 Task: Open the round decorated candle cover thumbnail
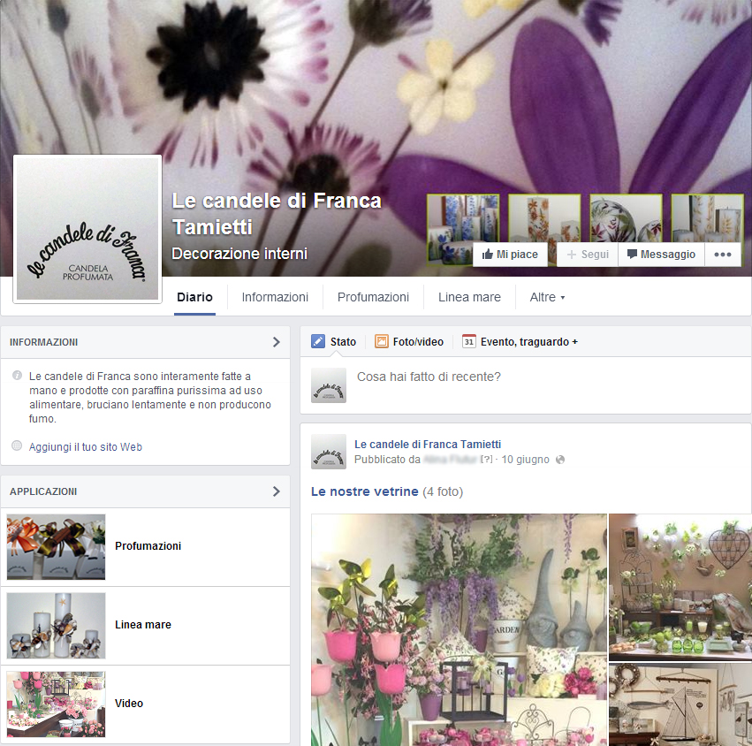coord(626,217)
